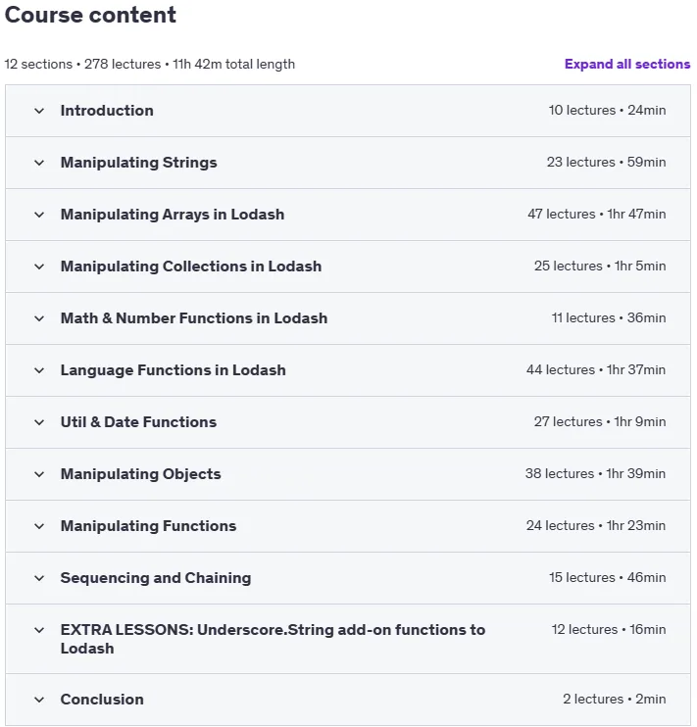Expand Sequencing and Chaining chevron

click(39, 578)
